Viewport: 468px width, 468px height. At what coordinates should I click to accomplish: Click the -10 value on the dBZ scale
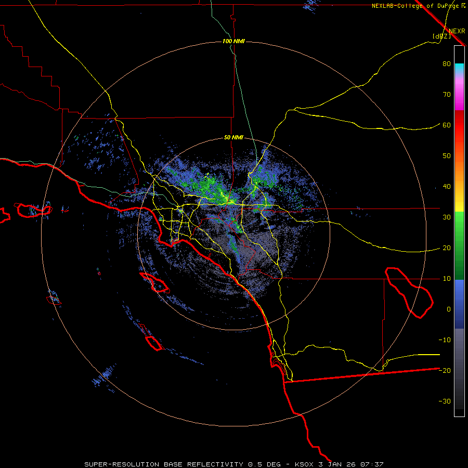tap(445, 340)
